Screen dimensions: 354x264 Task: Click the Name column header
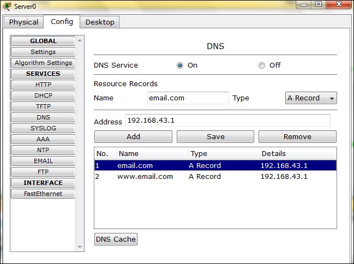coord(152,154)
